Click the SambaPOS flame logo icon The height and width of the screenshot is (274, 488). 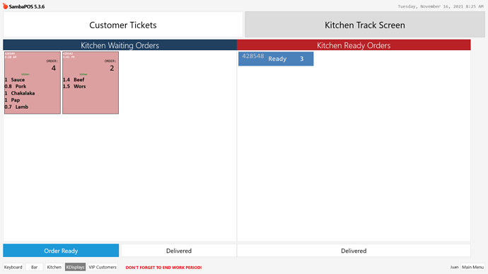pyautogui.click(x=5, y=6)
